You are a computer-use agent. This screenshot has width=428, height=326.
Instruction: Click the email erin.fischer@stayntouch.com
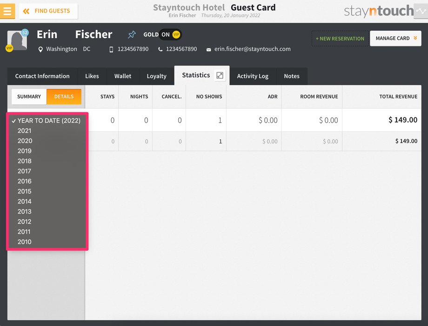(x=252, y=49)
